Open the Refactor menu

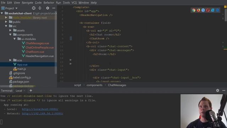(49, 2)
